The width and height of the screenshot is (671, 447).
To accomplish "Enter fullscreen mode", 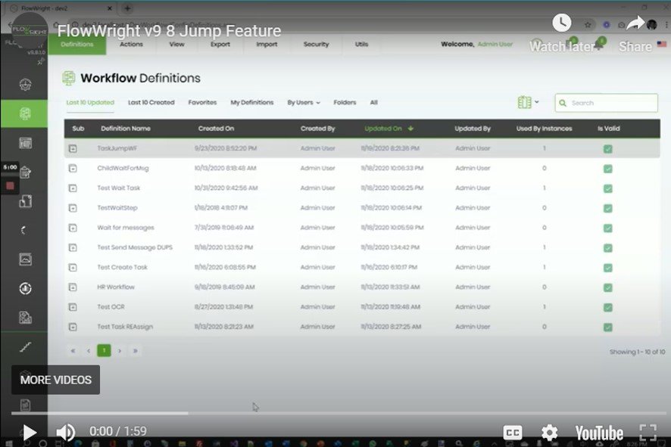I will pyautogui.click(x=648, y=433).
